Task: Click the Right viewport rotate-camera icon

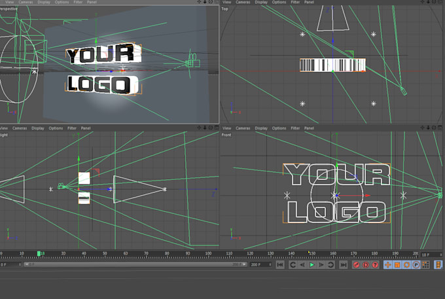Action: tap(211, 128)
